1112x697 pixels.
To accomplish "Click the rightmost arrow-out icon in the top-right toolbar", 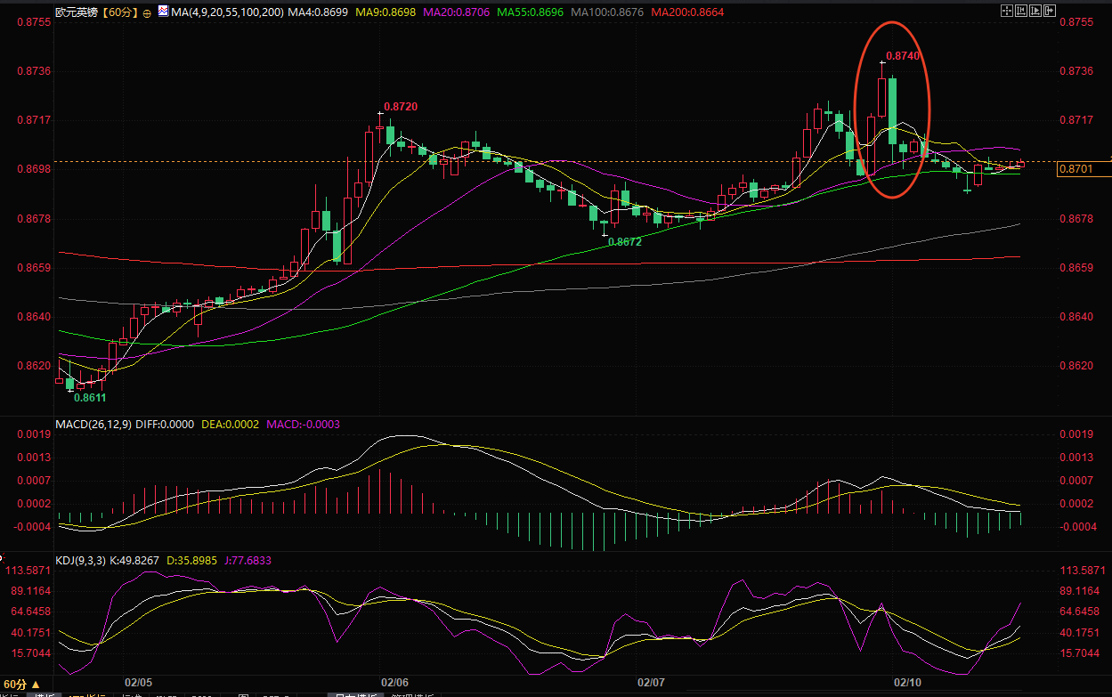I will [1051, 11].
